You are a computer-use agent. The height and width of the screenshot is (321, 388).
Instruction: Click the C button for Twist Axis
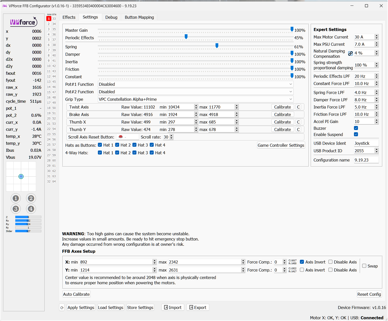(x=298, y=107)
